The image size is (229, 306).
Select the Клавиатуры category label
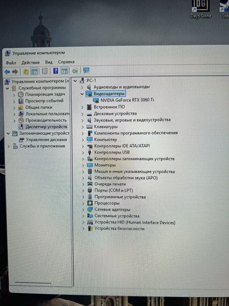106,127
